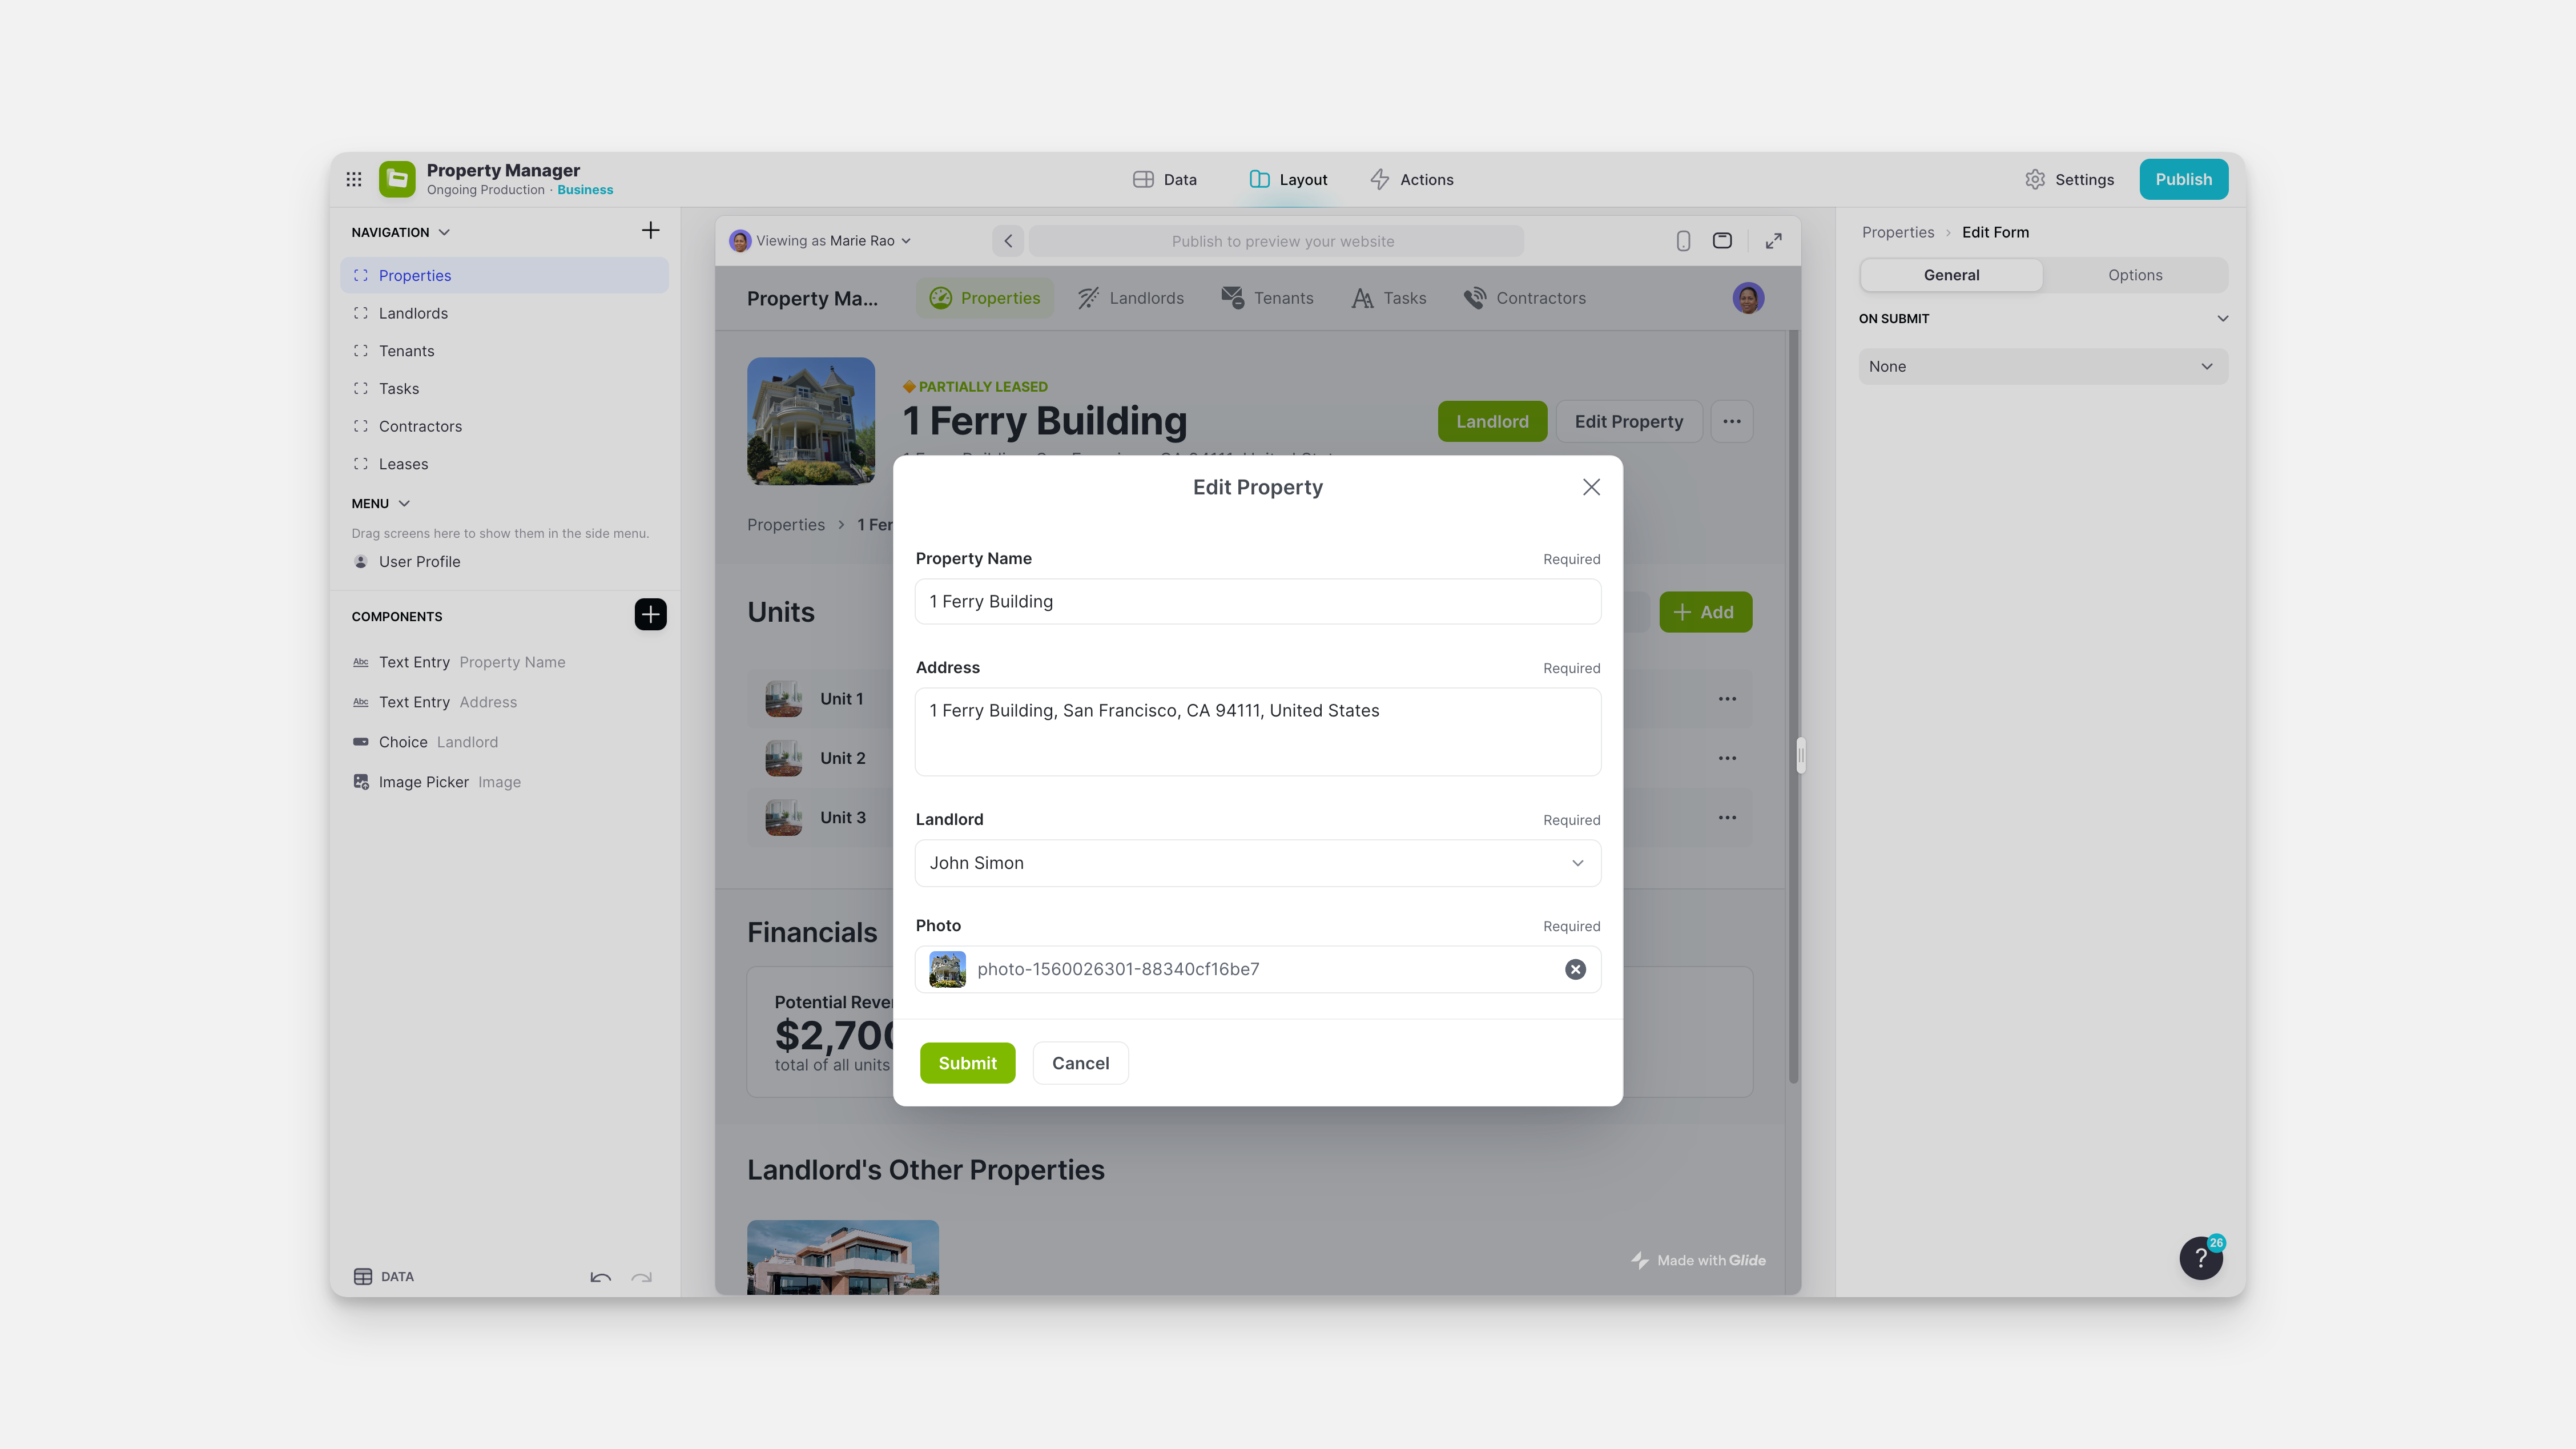Screen dimensions: 2576x1449
Task: Open the On Submit None dropdown
Action: (x=2042, y=366)
